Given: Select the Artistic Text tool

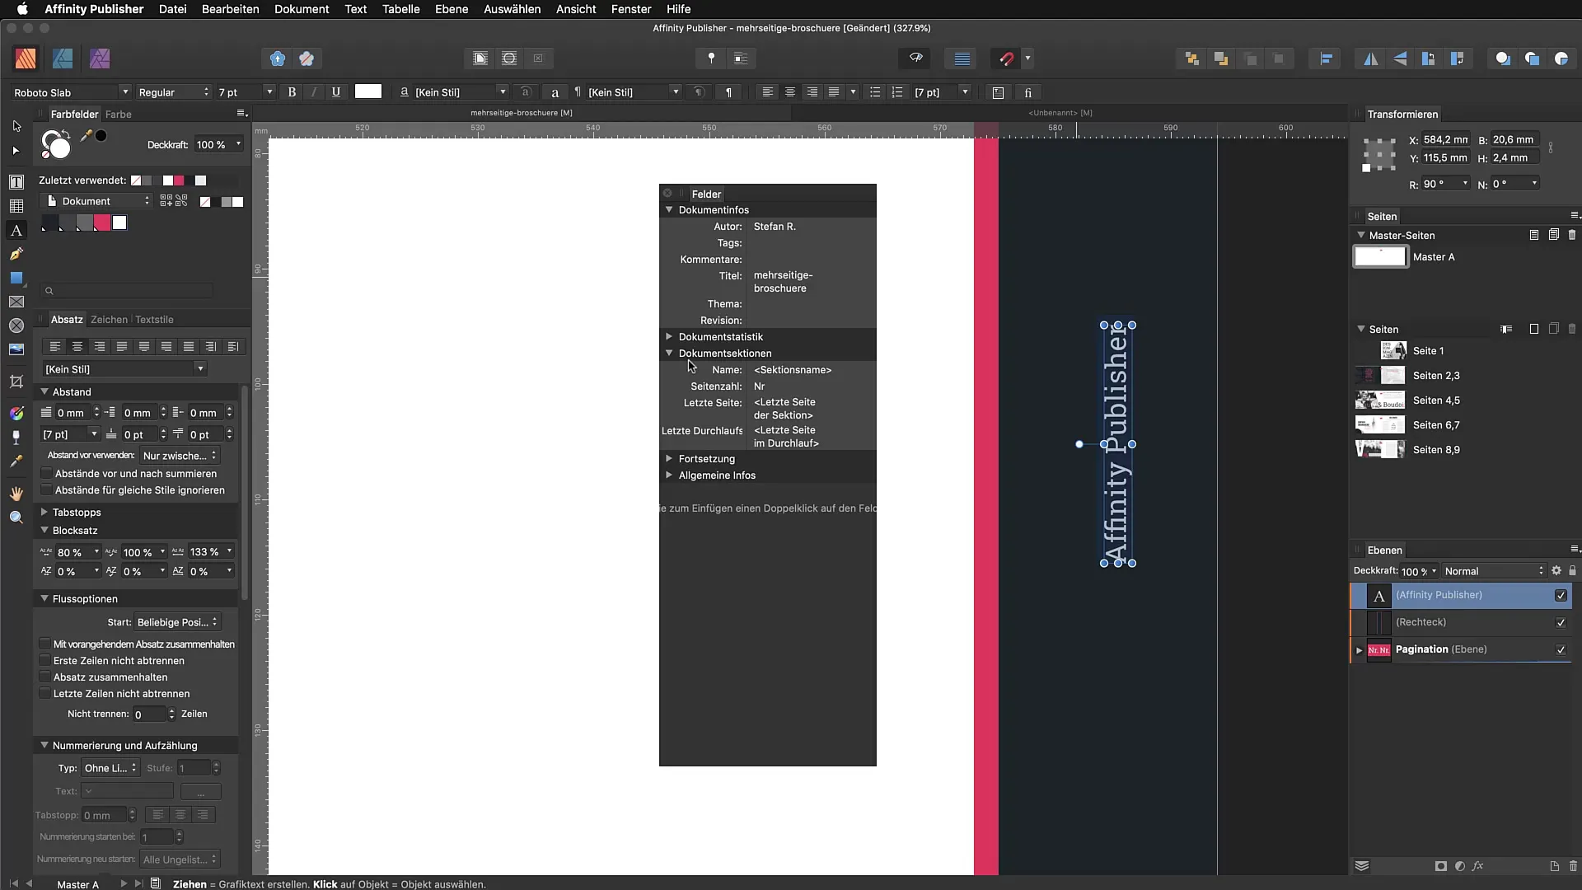Looking at the screenshot, I should [x=16, y=230].
